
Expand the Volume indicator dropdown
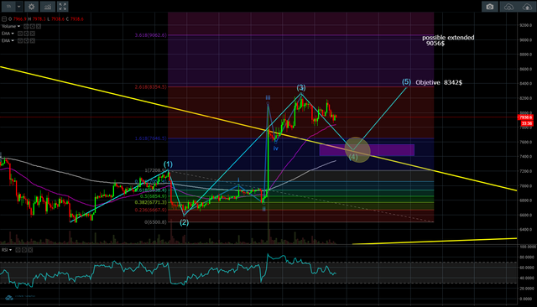[x=18, y=26]
